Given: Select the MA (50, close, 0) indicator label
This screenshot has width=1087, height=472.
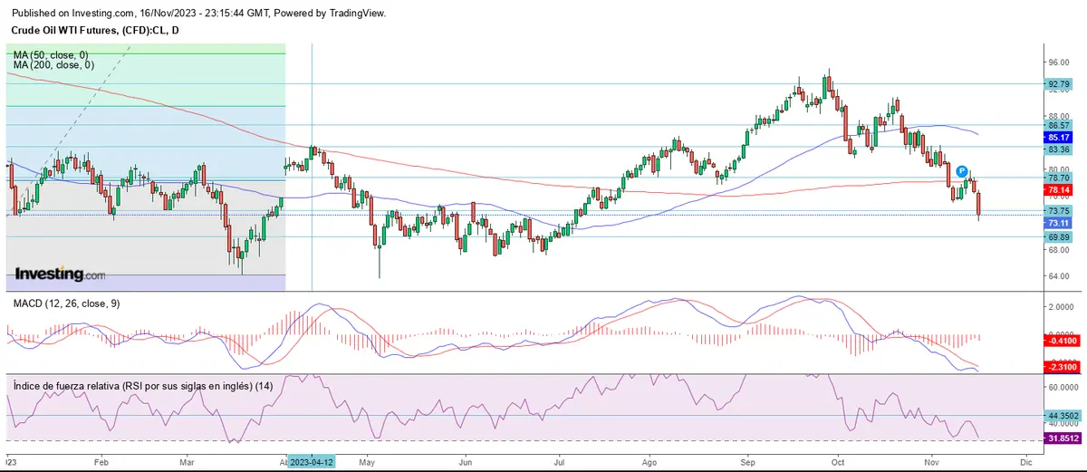Looking at the screenshot, I should (x=53, y=55).
